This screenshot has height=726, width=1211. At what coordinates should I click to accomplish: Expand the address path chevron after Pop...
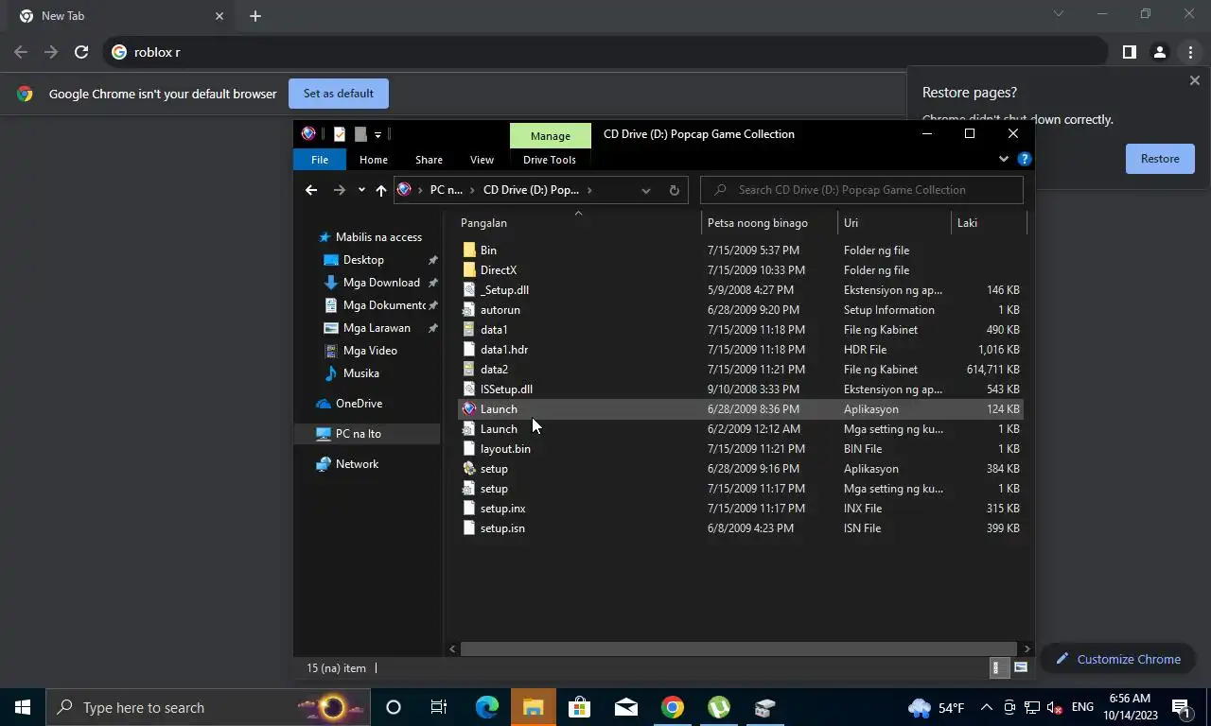click(589, 190)
